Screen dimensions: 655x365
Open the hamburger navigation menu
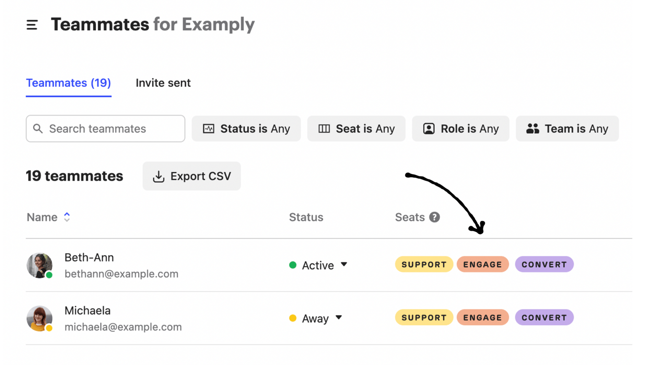pyautogui.click(x=32, y=25)
